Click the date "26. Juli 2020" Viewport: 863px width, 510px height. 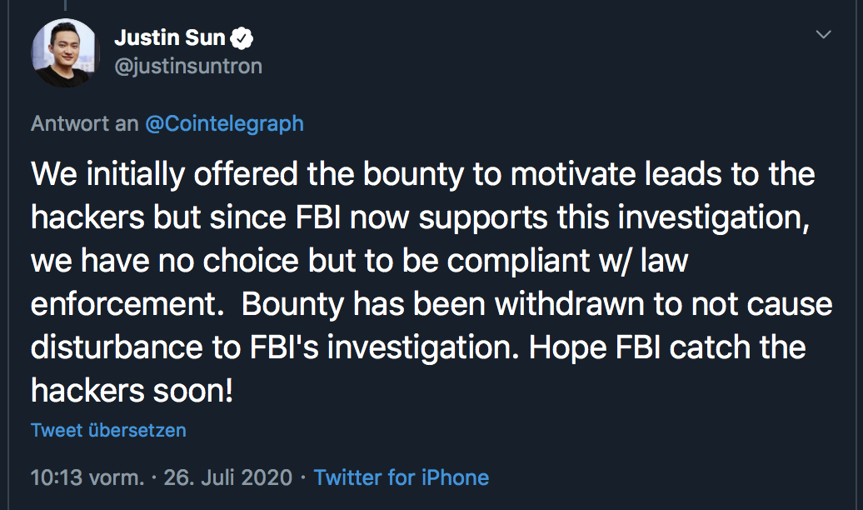(x=227, y=477)
